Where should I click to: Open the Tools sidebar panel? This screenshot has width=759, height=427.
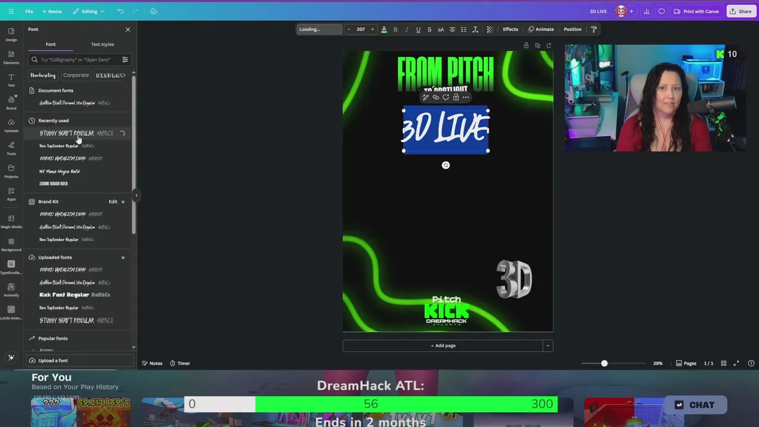[x=11, y=148]
